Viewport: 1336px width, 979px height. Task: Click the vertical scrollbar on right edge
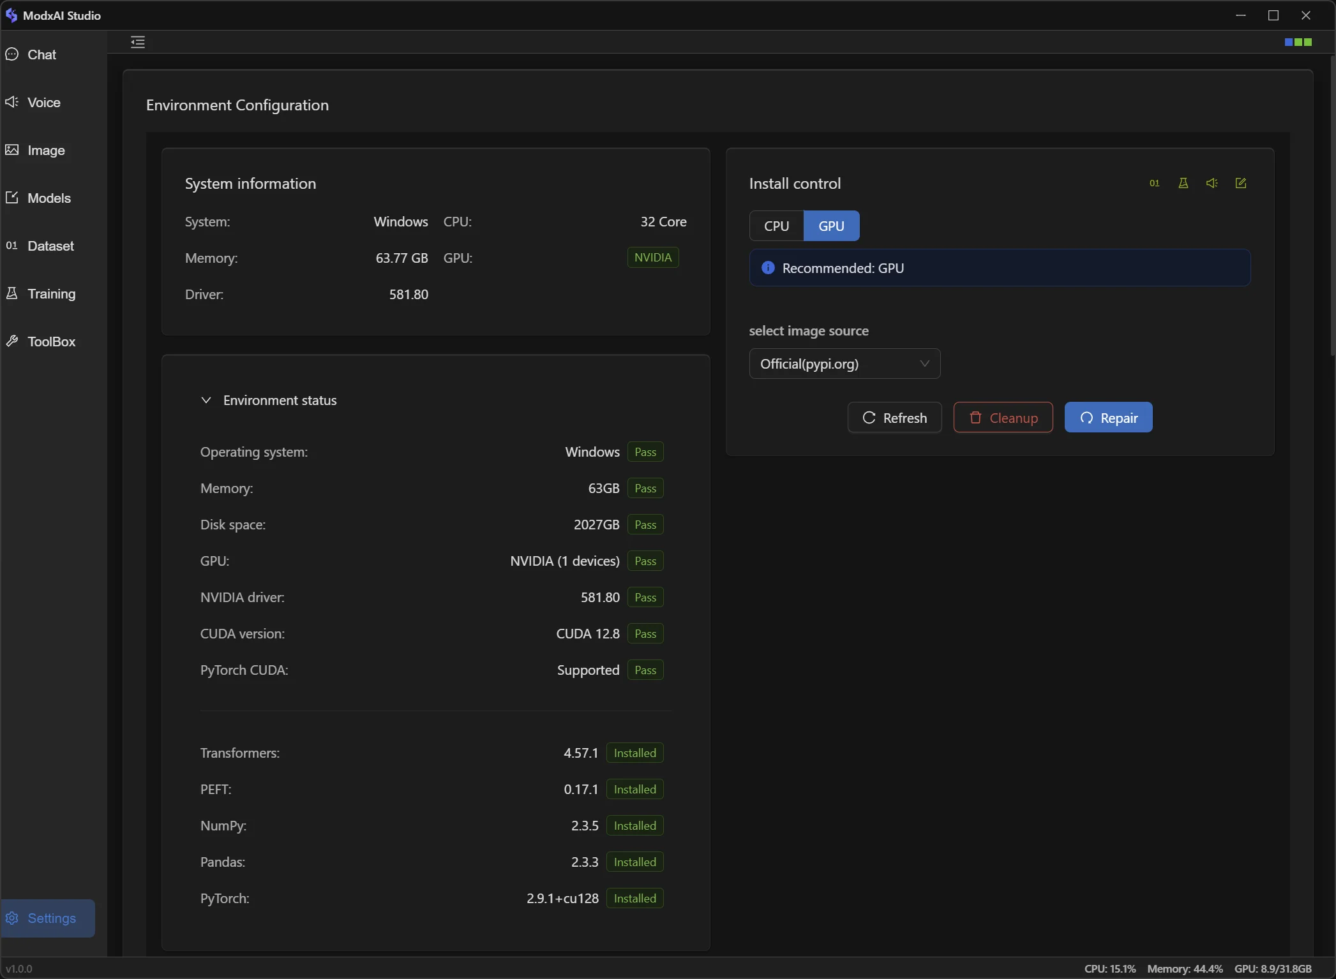[1332, 204]
